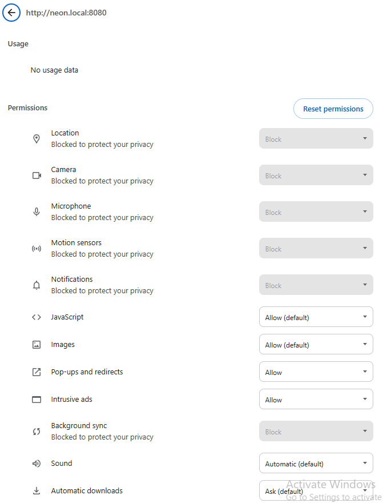Click the Motion sensors icon
This screenshot has height=503, width=383.
(37, 249)
